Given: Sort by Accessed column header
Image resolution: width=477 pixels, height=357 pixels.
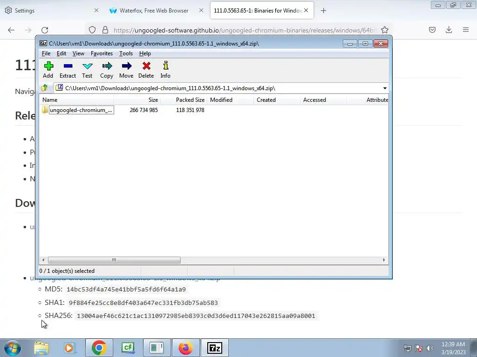Looking at the screenshot, I should click(323, 100).
